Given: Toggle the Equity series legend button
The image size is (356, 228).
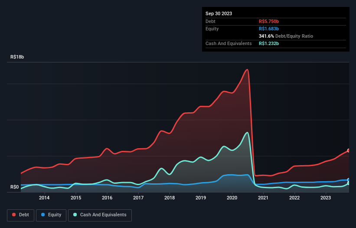Looking at the screenshot, I should click(x=51, y=215).
